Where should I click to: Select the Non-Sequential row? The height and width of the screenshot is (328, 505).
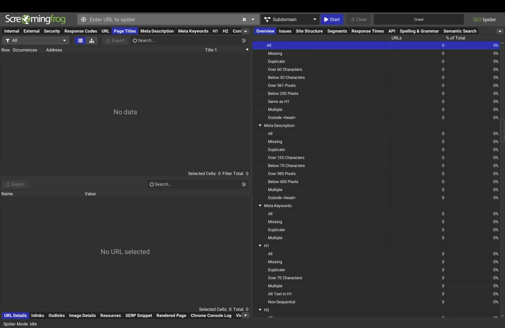coord(376,302)
